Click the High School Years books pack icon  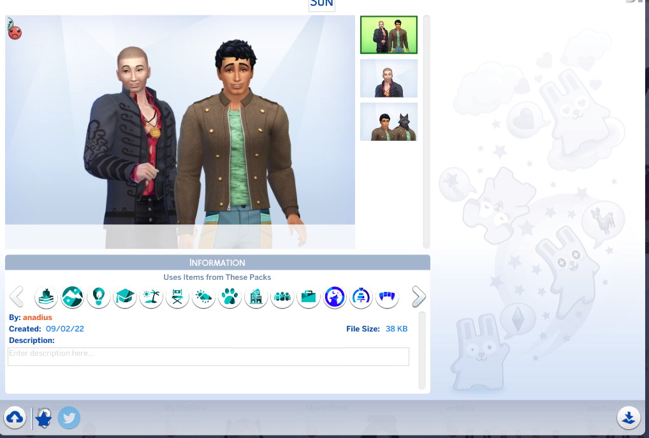pos(46,297)
